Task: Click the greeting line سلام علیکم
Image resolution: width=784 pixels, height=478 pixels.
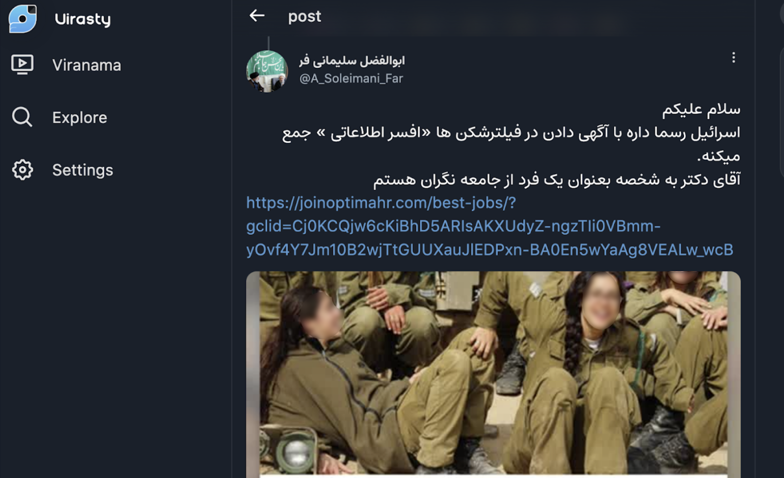Action: click(701, 109)
